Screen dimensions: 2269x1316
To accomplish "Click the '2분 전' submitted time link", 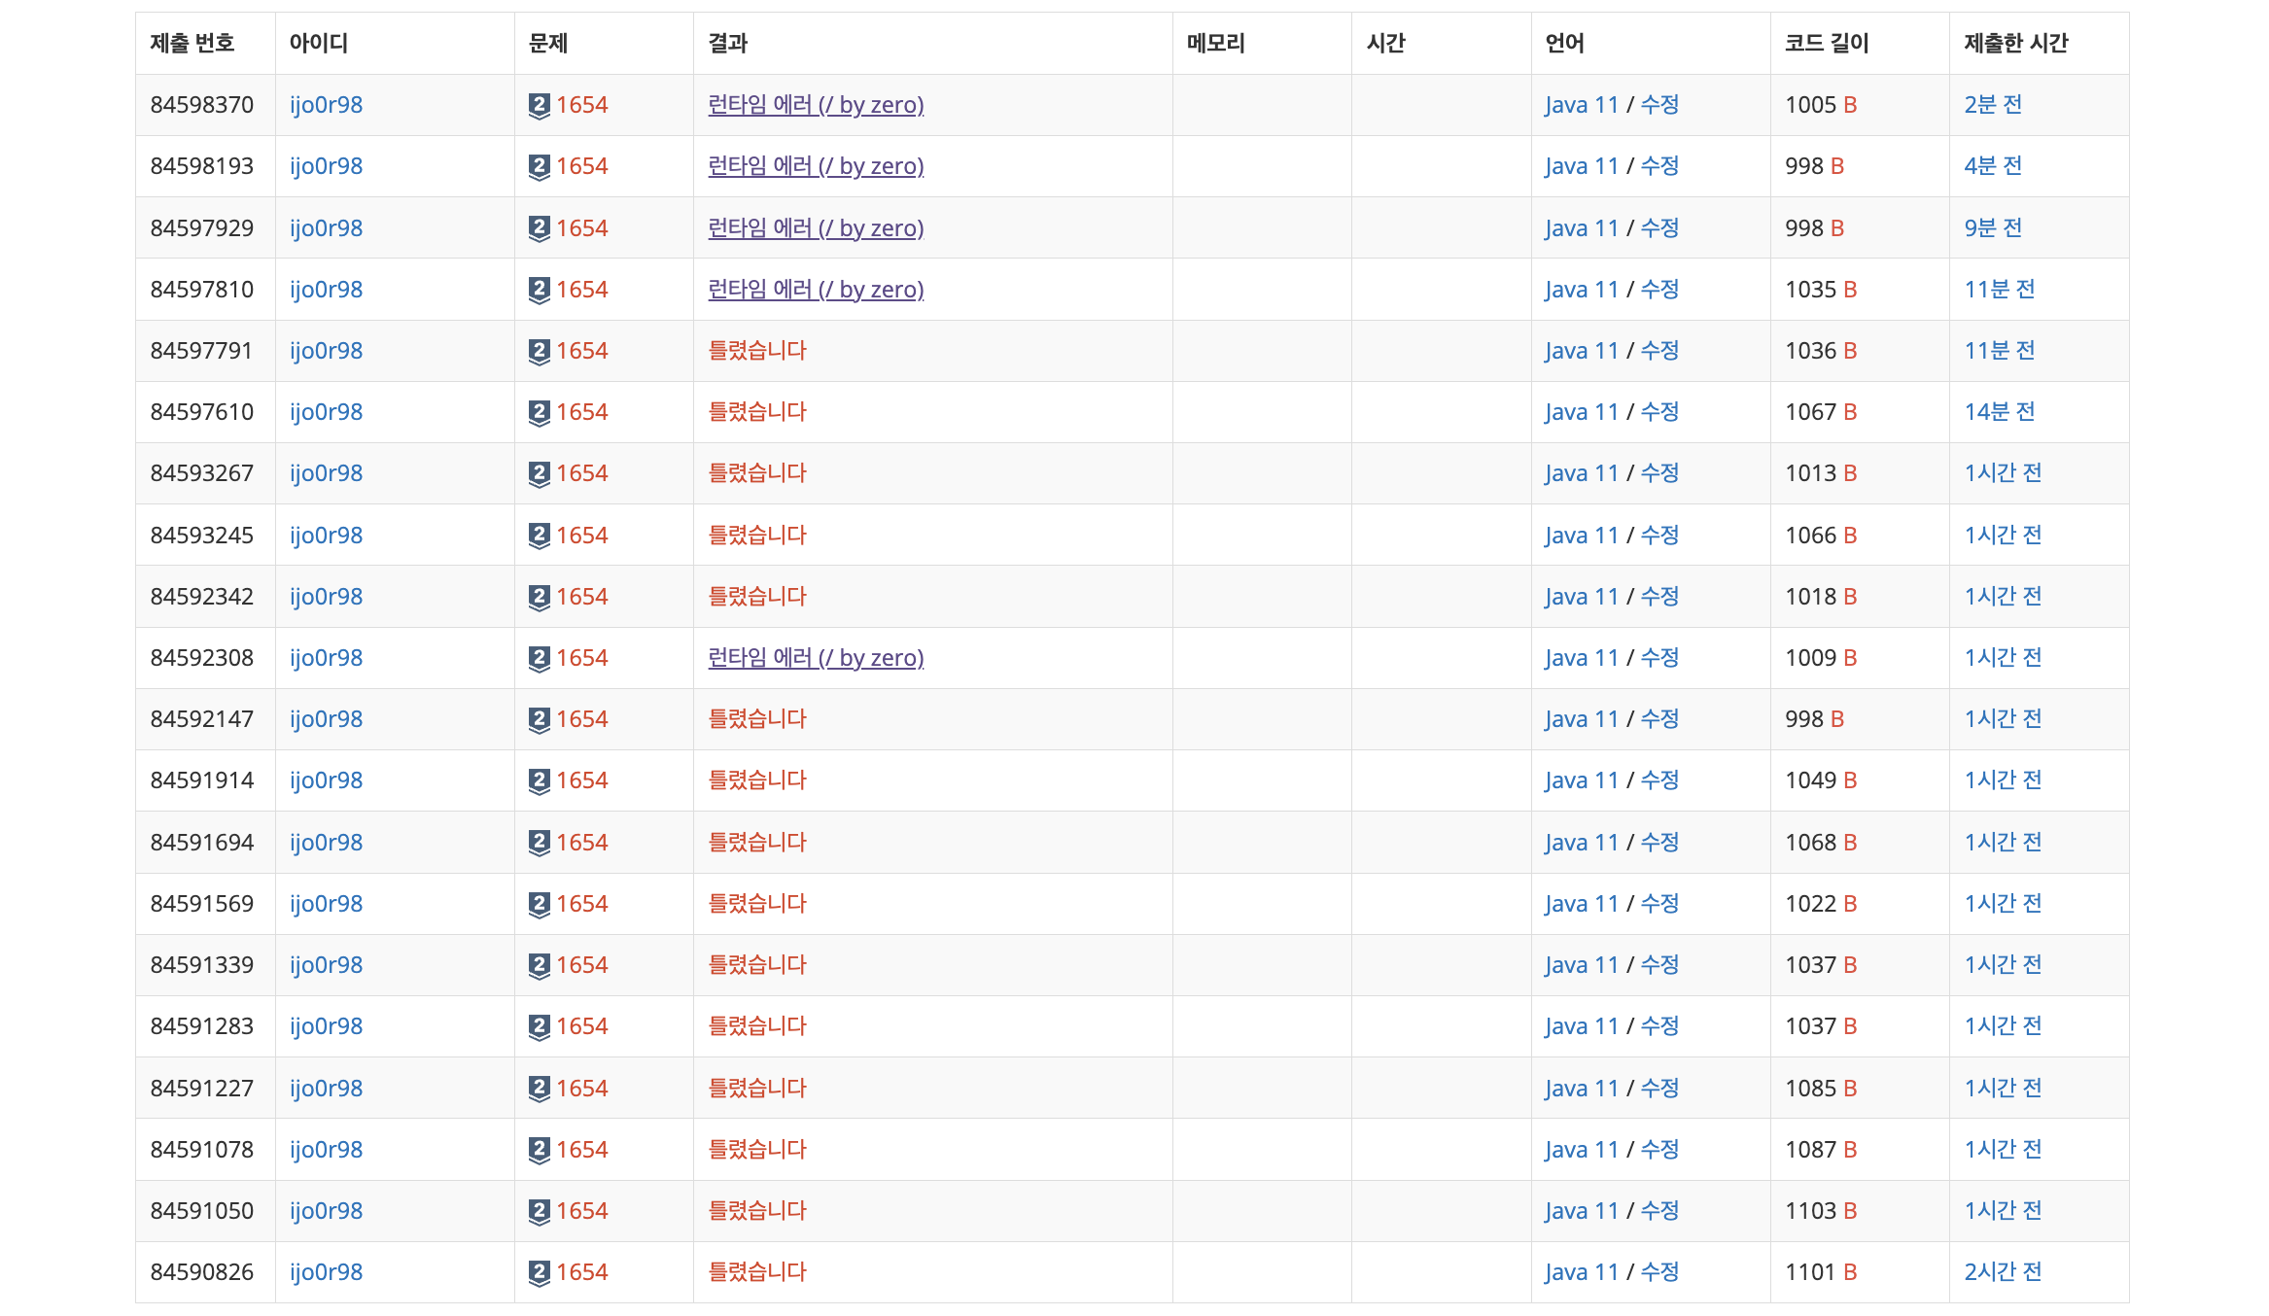I will click(1992, 105).
